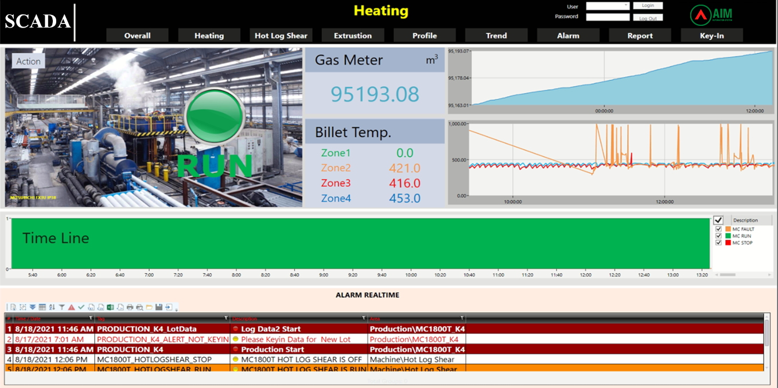Open the Time / Date column filter dropdown
Viewport: 778px width, 388px height.
pyautogui.click(x=91, y=318)
